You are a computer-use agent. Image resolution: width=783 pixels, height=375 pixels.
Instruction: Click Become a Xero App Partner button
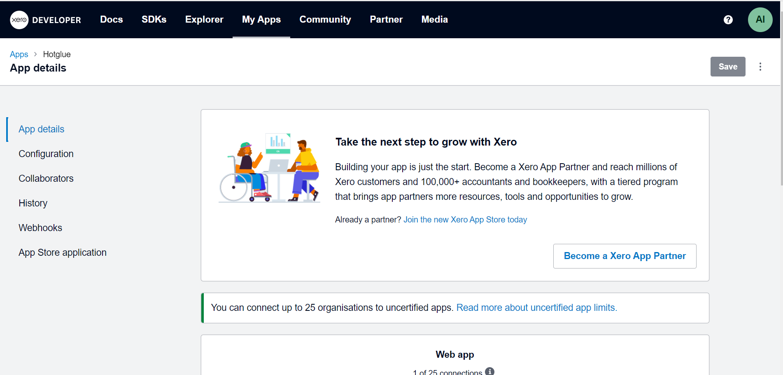pyautogui.click(x=625, y=256)
